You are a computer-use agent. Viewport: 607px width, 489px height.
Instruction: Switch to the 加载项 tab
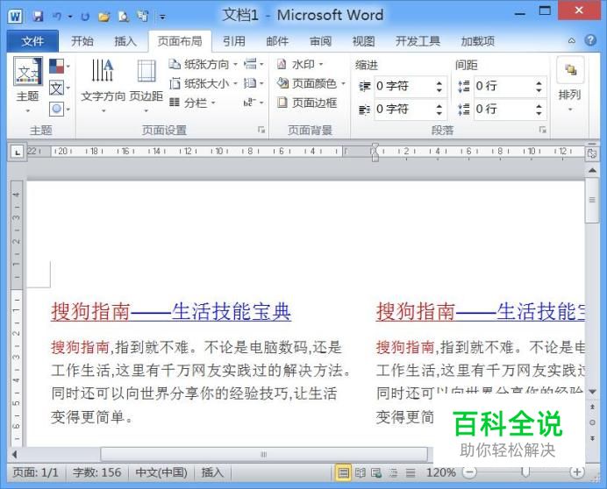point(478,41)
